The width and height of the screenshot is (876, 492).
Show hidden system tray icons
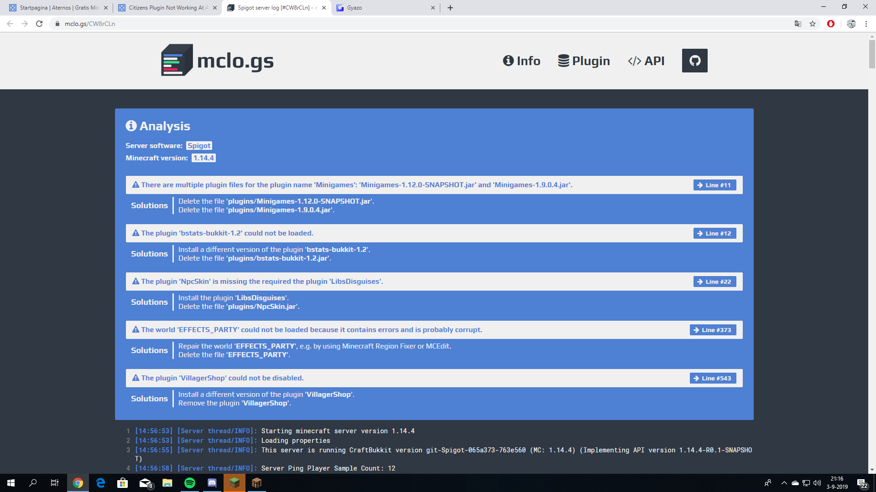[784, 483]
